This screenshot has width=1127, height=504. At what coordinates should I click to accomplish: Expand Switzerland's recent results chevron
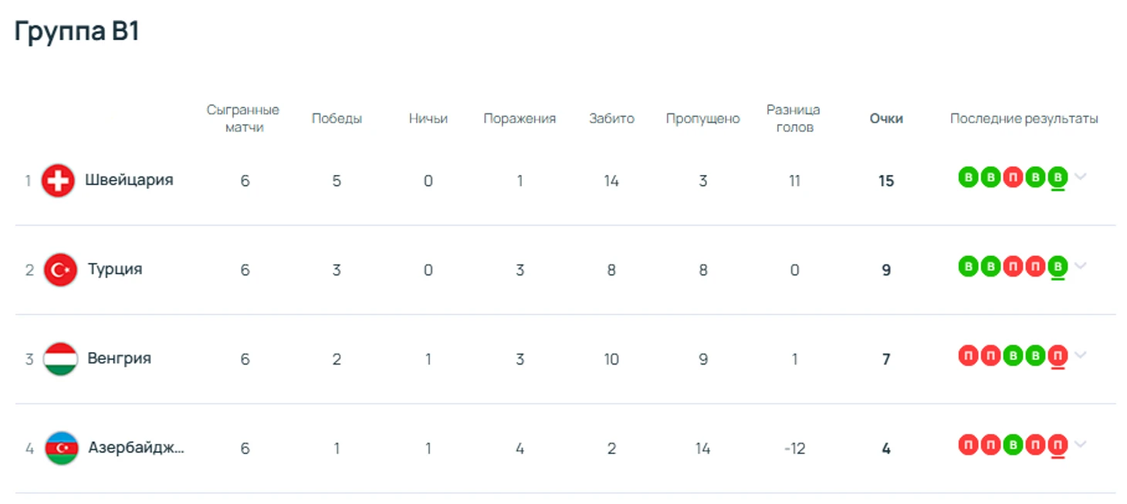[1081, 177]
